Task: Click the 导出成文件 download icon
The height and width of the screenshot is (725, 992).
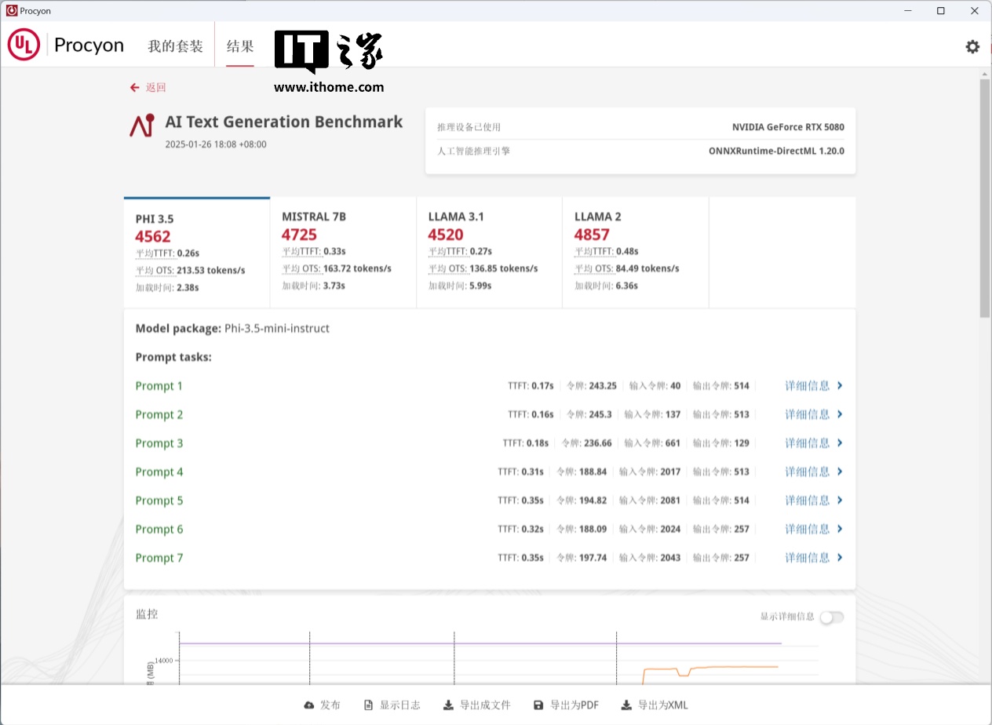Action: coord(448,705)
